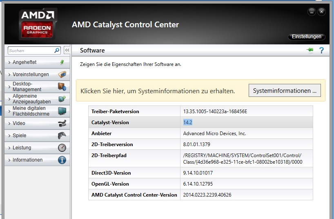The height and width of the screenshot is (219, 334).
Task: Click the Systeminformationen ... button
Action: [285, 90]
